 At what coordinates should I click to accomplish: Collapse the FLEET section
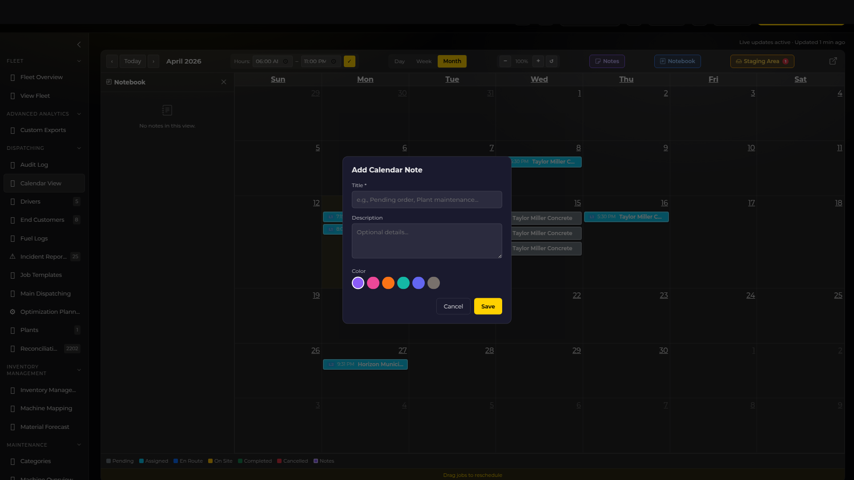79,61
